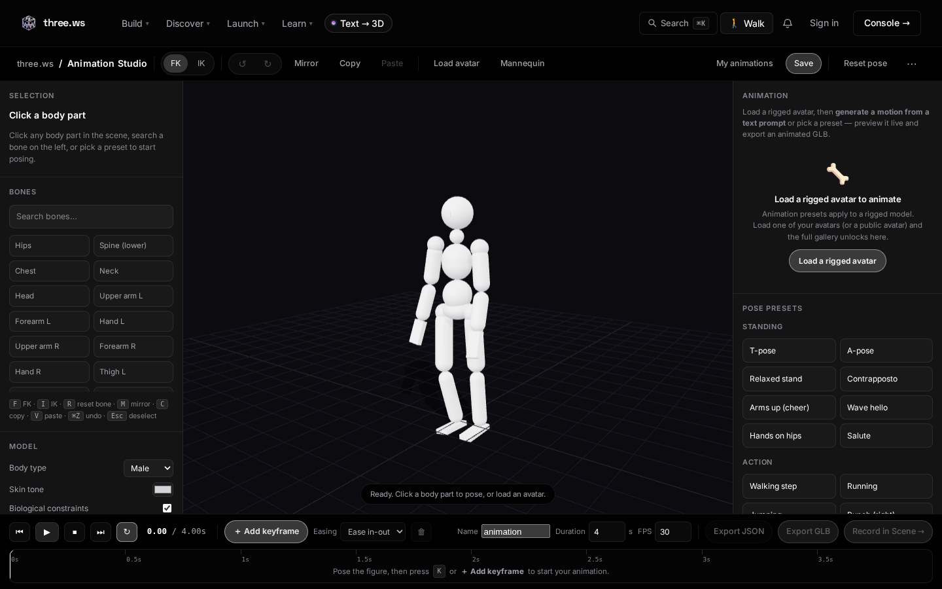Click the Export JSON button

pyautogui.click(x=739, y=532)
